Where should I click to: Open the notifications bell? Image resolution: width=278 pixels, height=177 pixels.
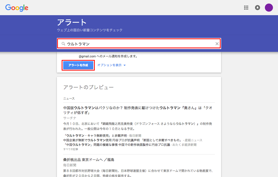(x=258, y=8)
